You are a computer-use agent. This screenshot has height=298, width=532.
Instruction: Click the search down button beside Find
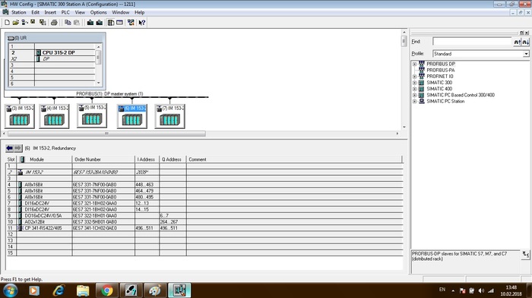(x=526, y=42)
